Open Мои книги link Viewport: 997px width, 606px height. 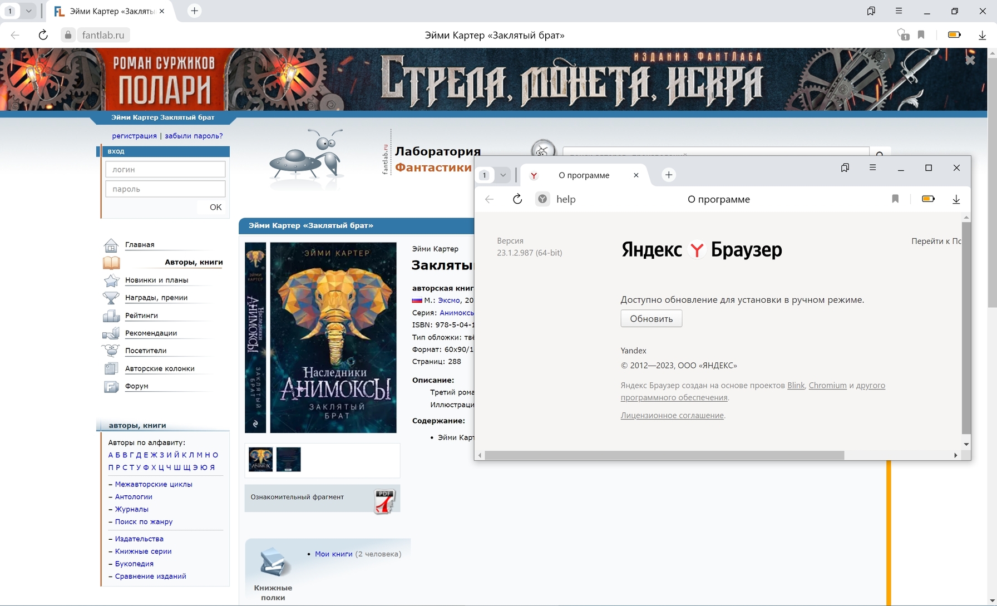[333, 554]
